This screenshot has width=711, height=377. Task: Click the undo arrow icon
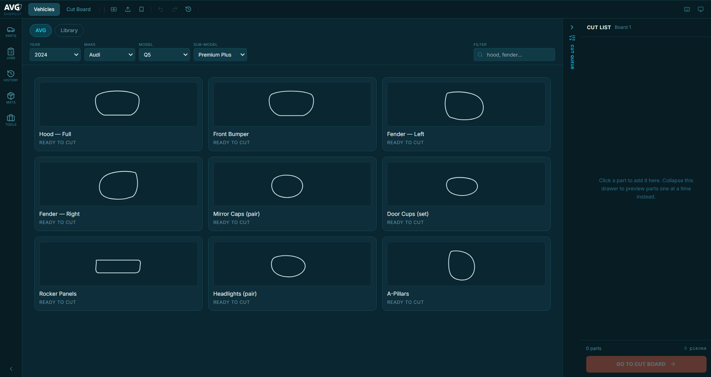pyautogui.click(x=161, y=9)
